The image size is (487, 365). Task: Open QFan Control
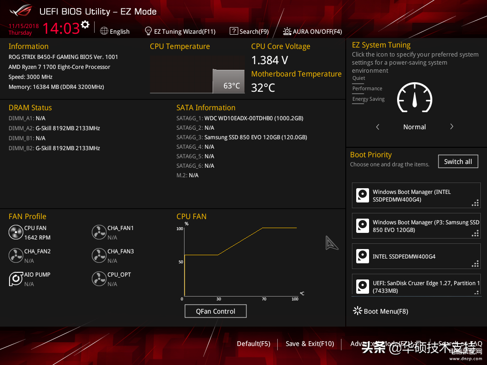tap(215, 311)
